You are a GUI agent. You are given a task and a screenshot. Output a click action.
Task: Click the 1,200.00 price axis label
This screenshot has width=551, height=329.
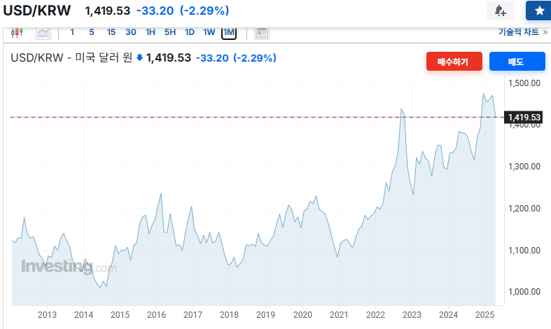coord(524,209)
